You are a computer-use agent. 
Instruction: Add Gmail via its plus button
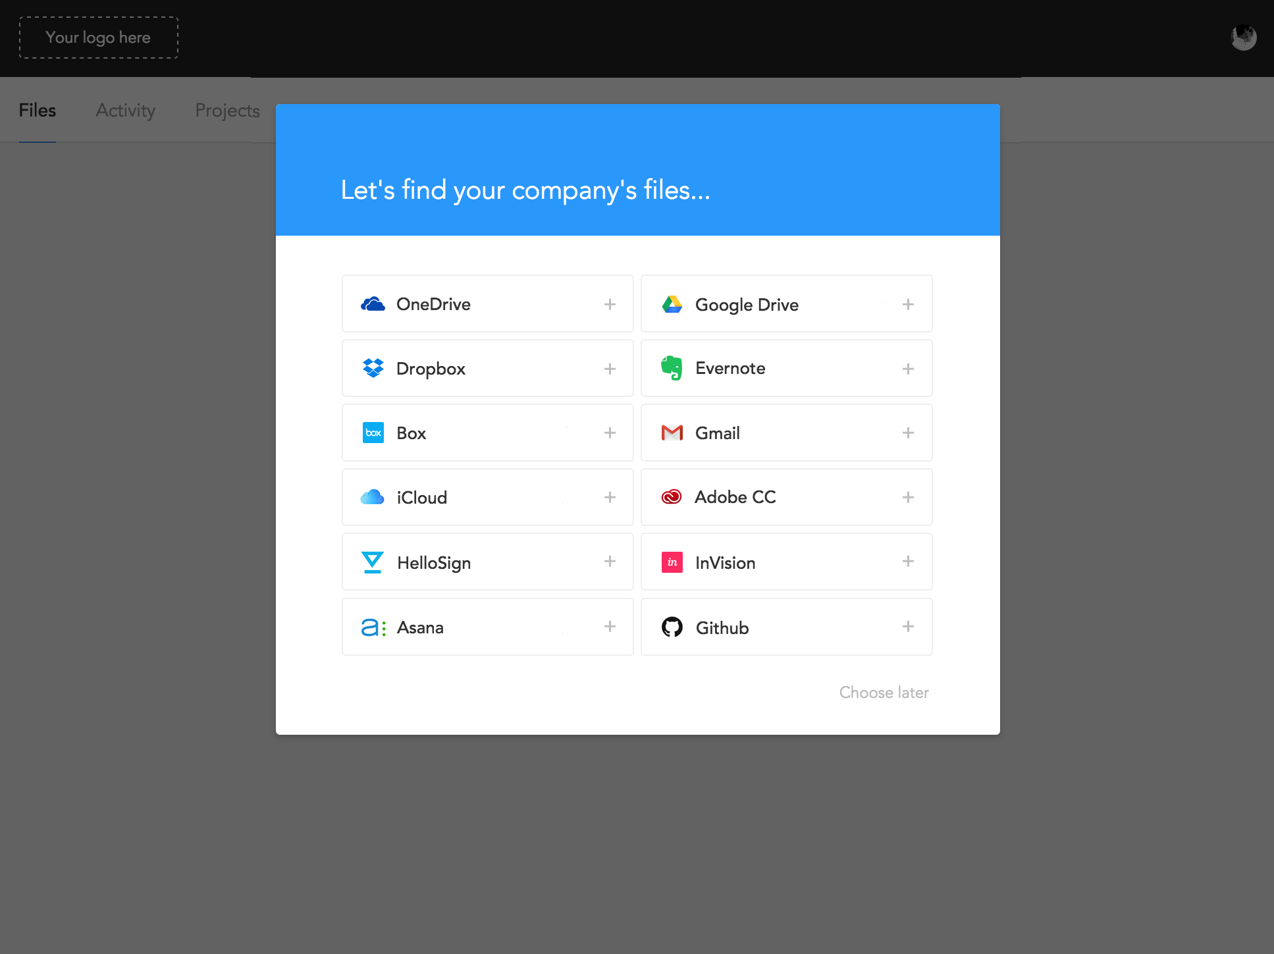tap(908, 433)
